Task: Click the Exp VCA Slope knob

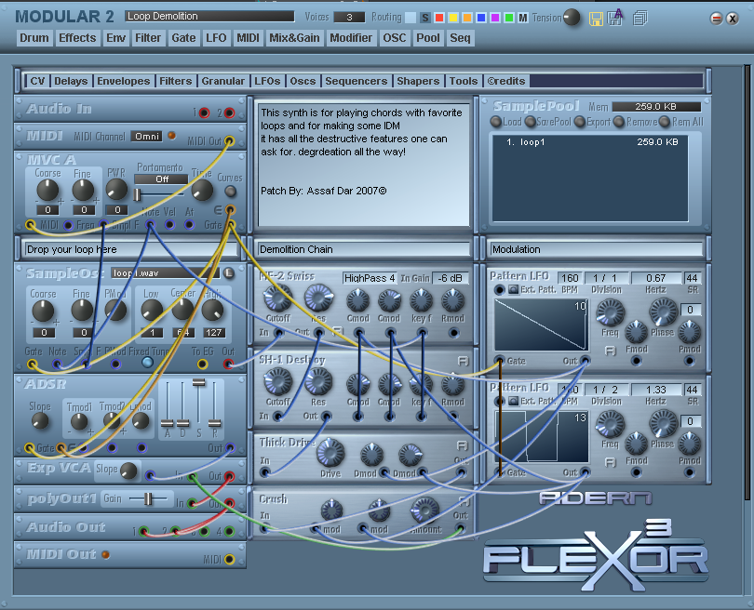Action: click(128, 471)
